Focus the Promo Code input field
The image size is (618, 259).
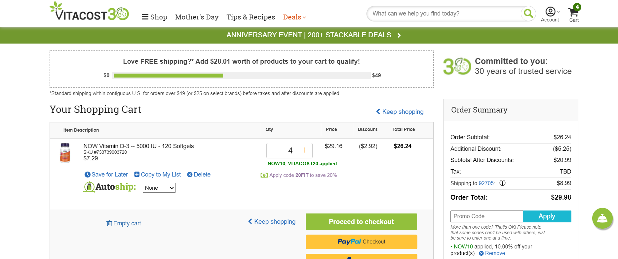point(486,216)
